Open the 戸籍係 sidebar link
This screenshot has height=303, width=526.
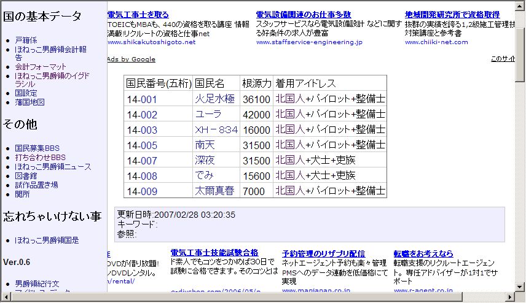point(25,40)
